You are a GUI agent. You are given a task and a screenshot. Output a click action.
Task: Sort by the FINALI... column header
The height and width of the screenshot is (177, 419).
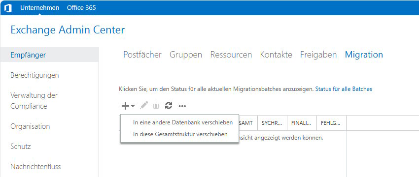[302, 123]
